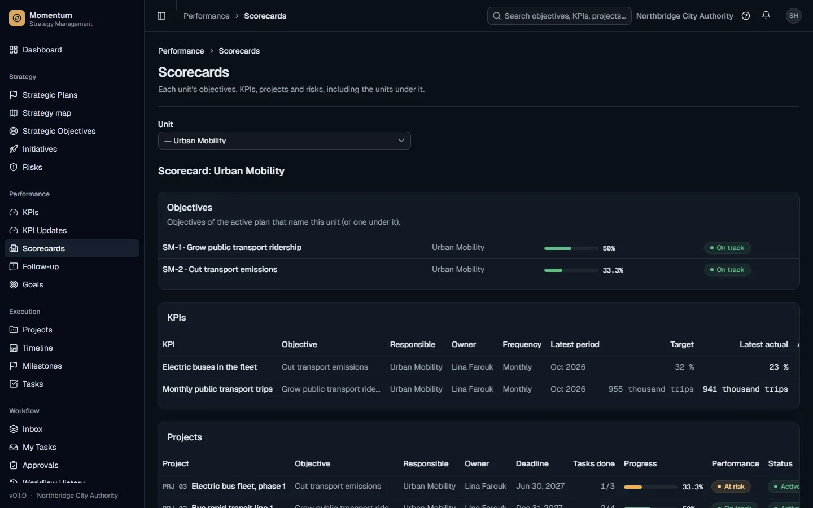The image size is (813, 508).
Task: Click the SM-2 progress bar at 33.3%
Action: point(571,270)
